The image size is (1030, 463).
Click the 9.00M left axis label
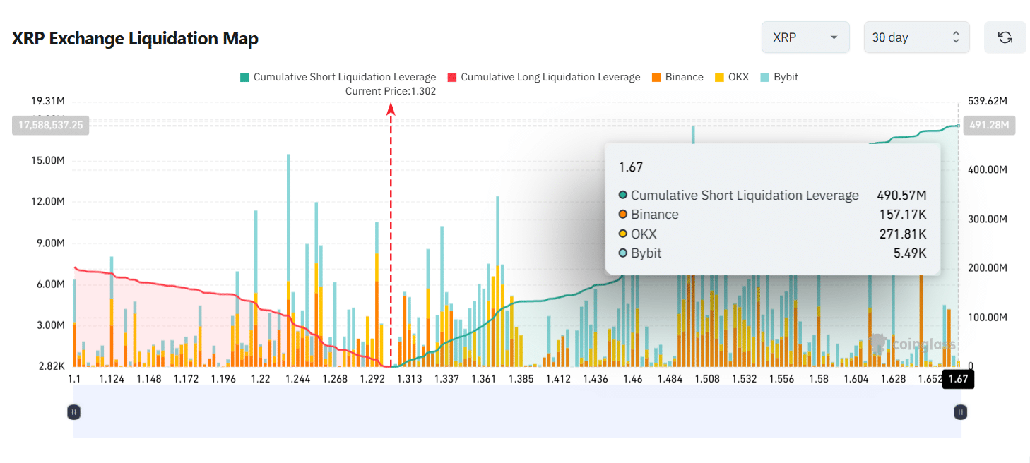click(x=51, y=243)
